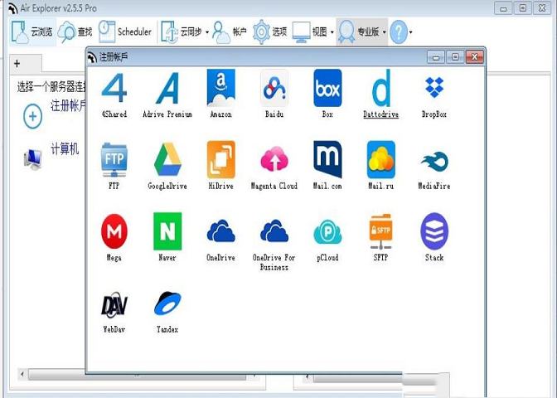Expand the help dropdown arrow
Image resolution: width=557 pixels, height=398 pixels.
click(x=410, y=32)
